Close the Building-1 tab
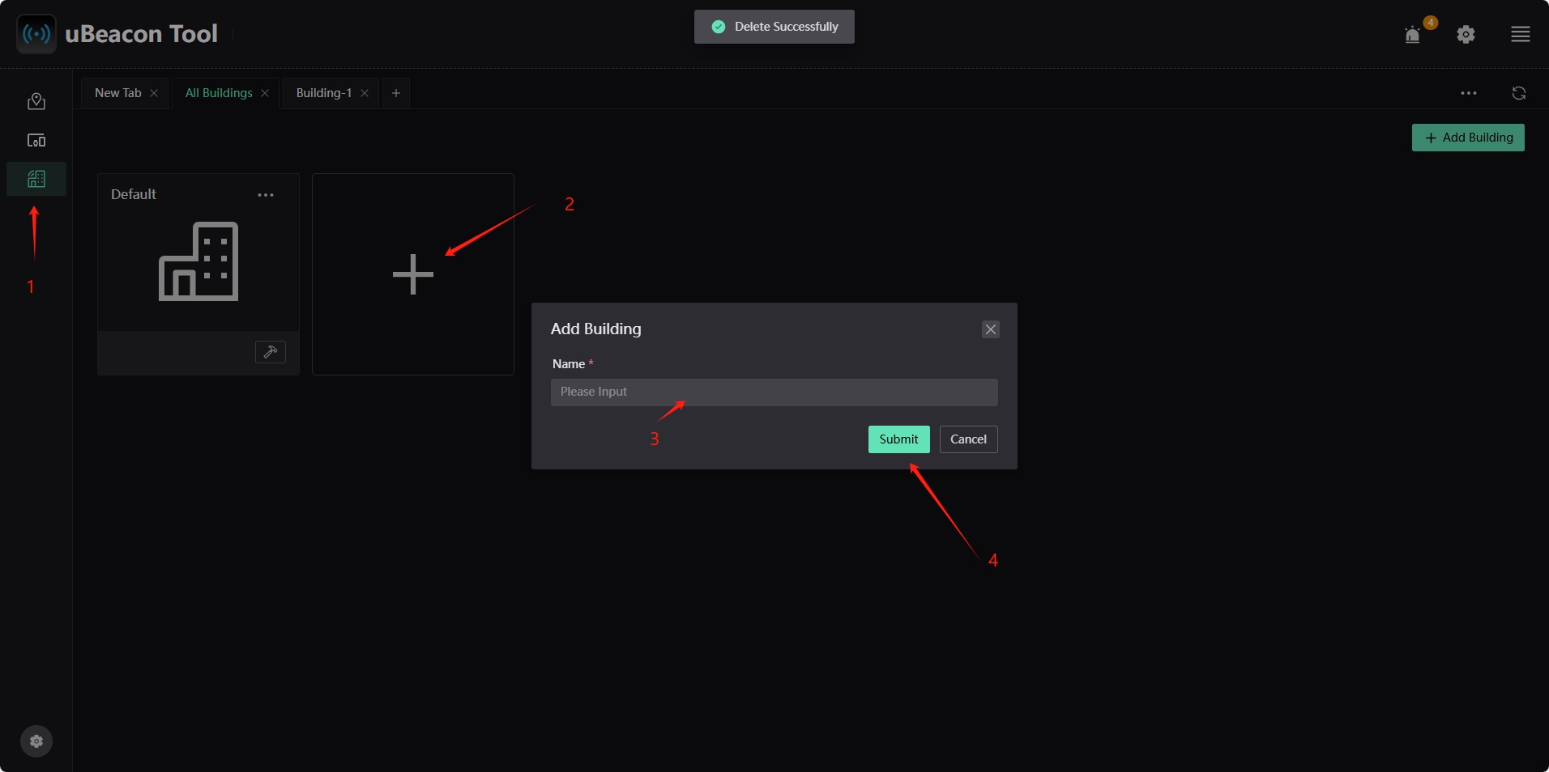Viewport: 1549px width, 772px height. tap(365, 93)
